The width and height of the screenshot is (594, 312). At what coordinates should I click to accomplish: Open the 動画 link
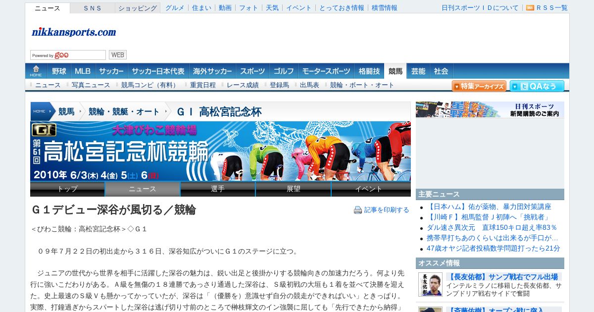pos(225,8)
